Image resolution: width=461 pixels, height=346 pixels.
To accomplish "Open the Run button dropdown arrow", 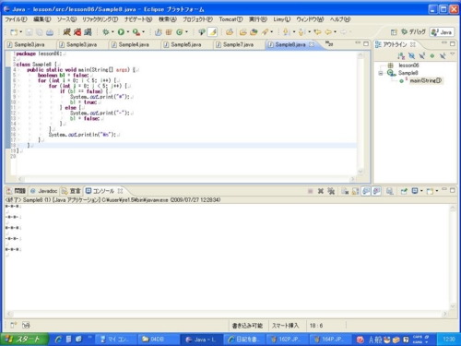I will [x=128, y=32].
